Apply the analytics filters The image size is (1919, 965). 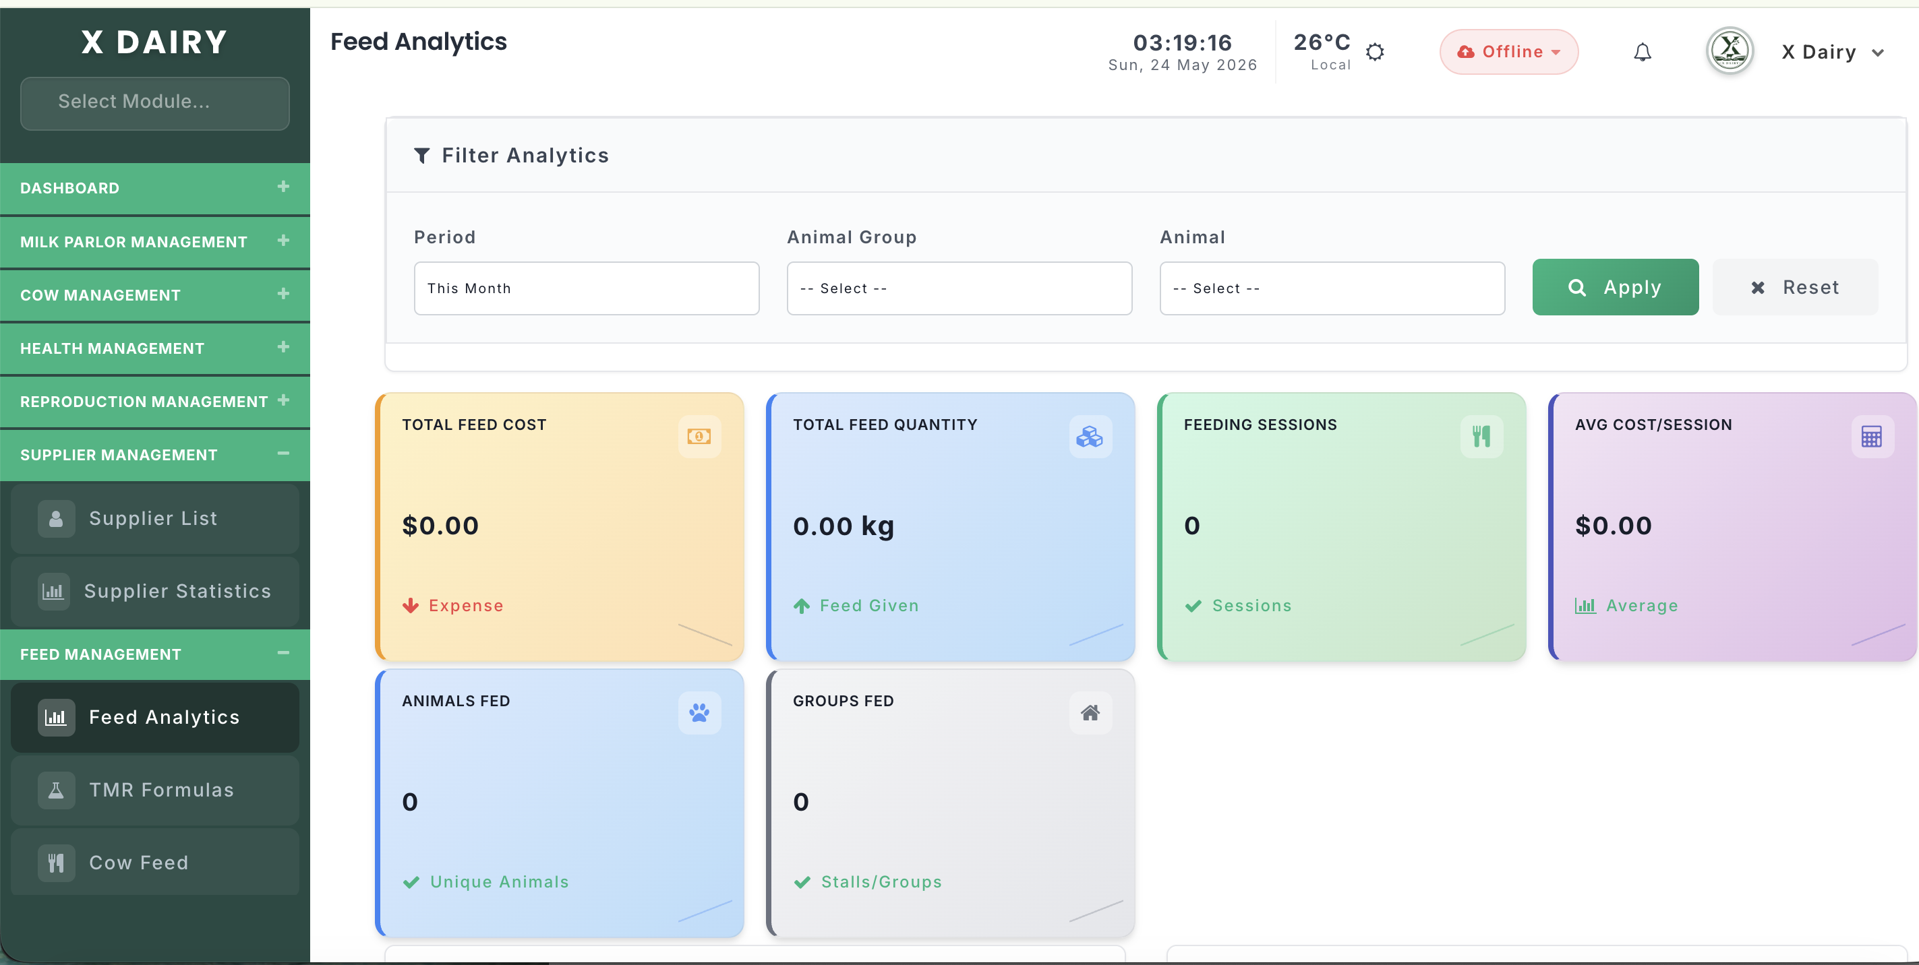tap(1615, 288)
